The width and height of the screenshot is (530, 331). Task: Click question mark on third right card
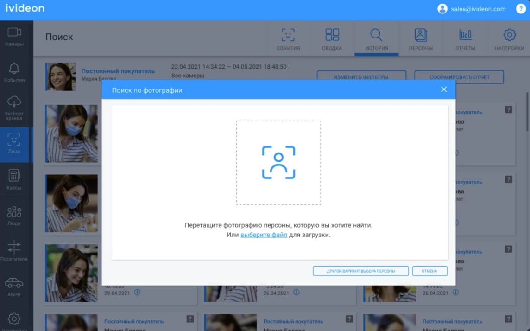tap(508, 249)
